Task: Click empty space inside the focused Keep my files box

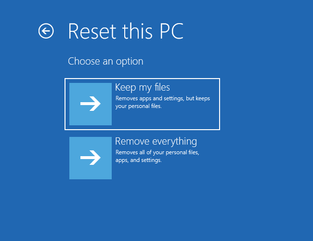Action: click(193, 118)
